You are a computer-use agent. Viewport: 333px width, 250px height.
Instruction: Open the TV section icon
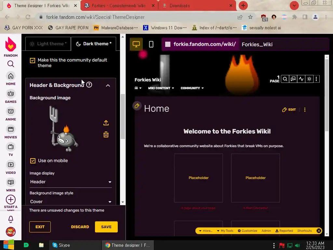pos(11,147)
